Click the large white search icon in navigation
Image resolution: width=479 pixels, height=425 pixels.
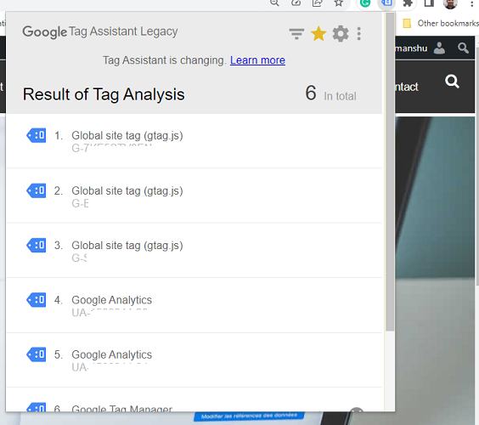[452, 82]
